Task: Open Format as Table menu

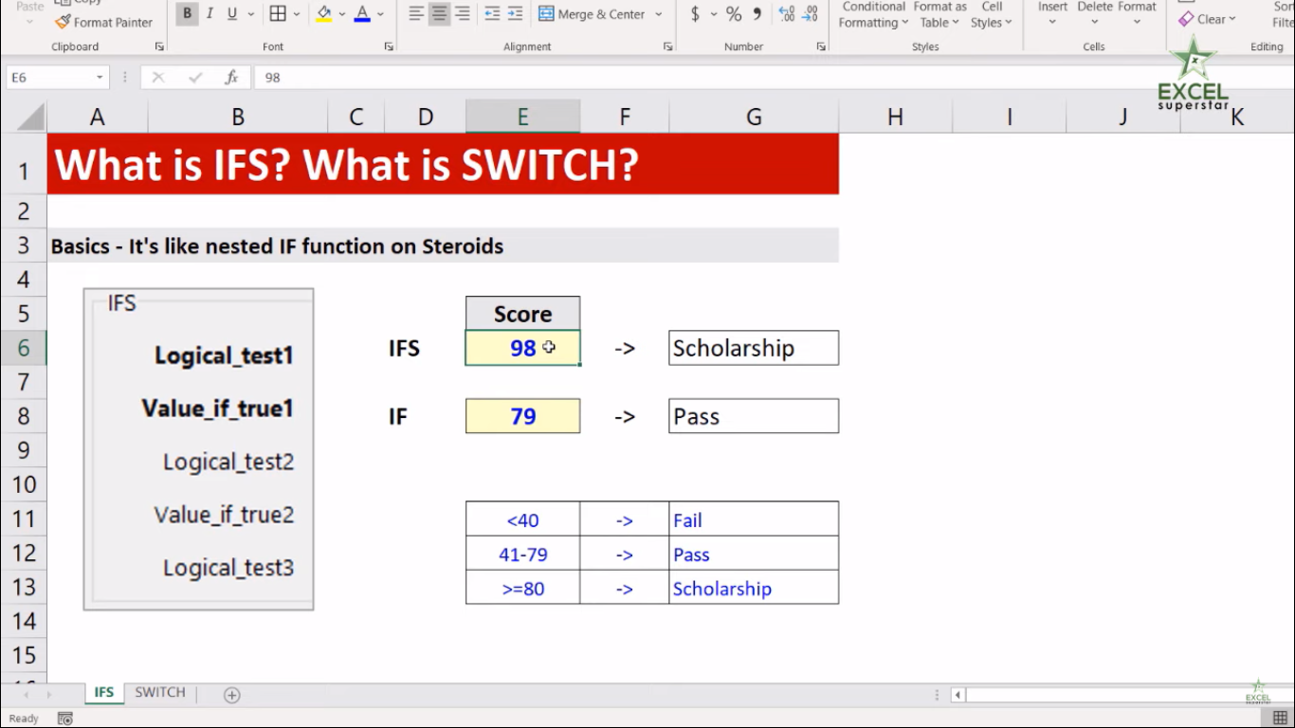Action: [x=939, y=14]
